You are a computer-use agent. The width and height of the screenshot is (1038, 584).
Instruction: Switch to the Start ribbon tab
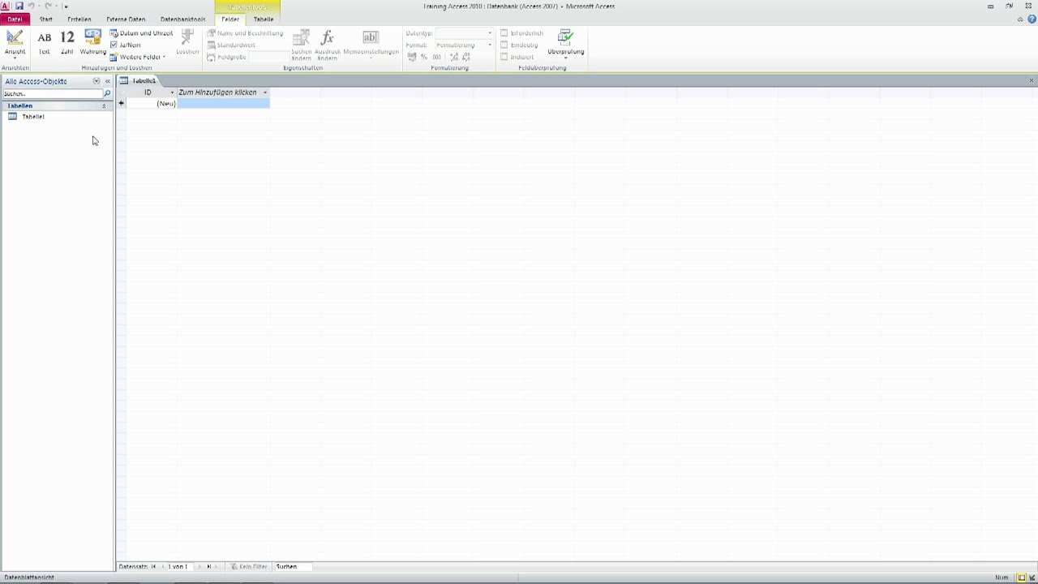click(x=46, y=19)
